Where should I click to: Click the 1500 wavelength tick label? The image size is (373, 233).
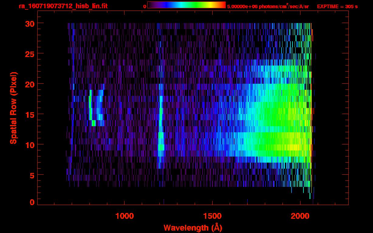(212, 216)
